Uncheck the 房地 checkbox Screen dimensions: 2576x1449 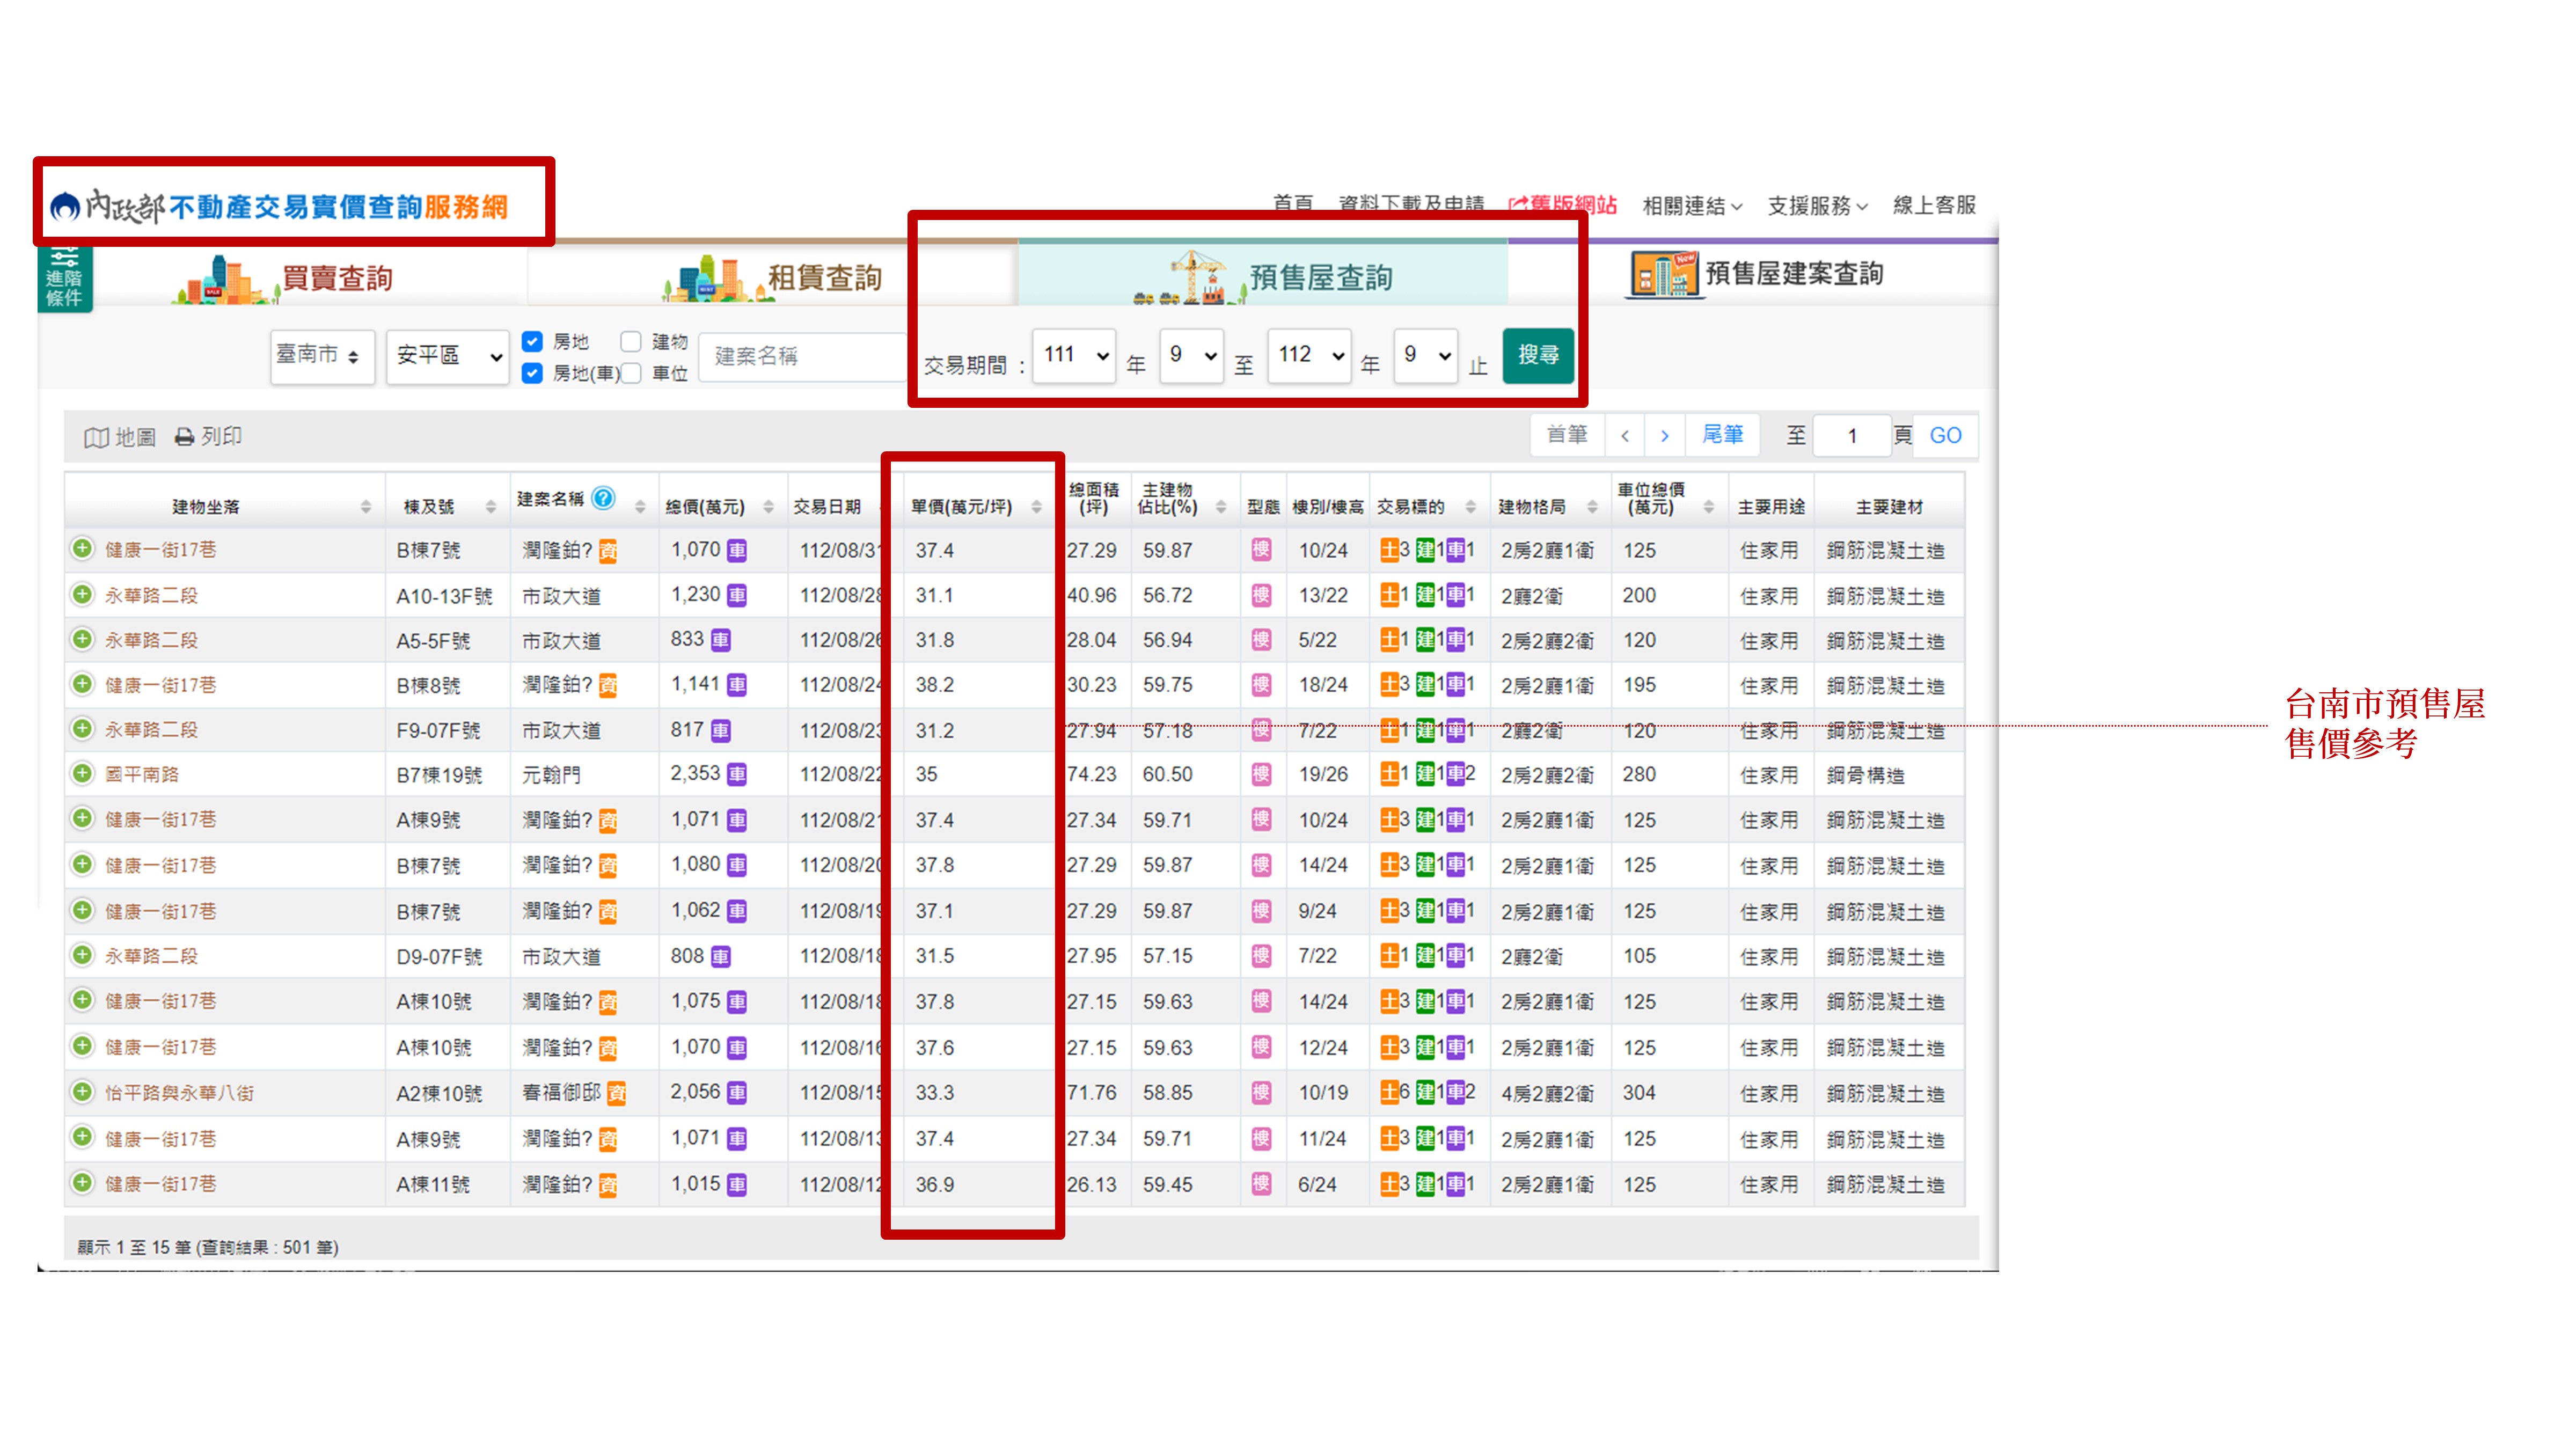533,342
